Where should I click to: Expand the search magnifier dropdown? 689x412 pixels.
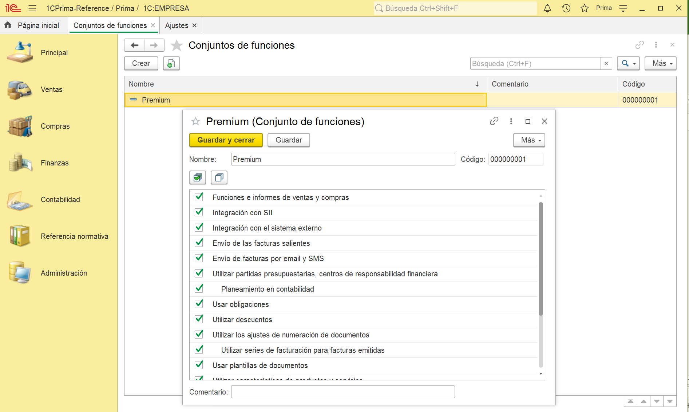628,64
